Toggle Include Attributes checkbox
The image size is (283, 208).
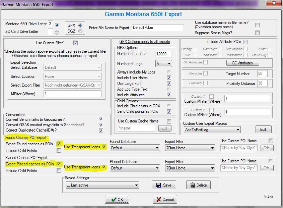[x=169, y=95]
